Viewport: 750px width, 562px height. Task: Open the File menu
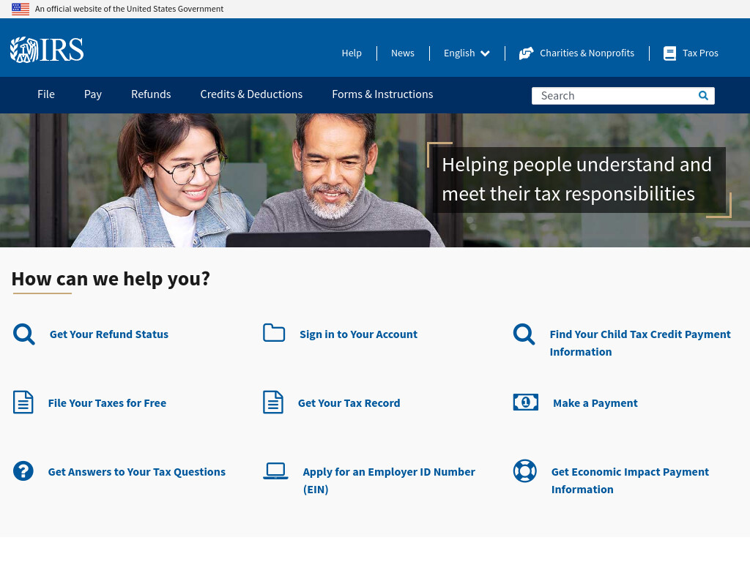[46, 94]
